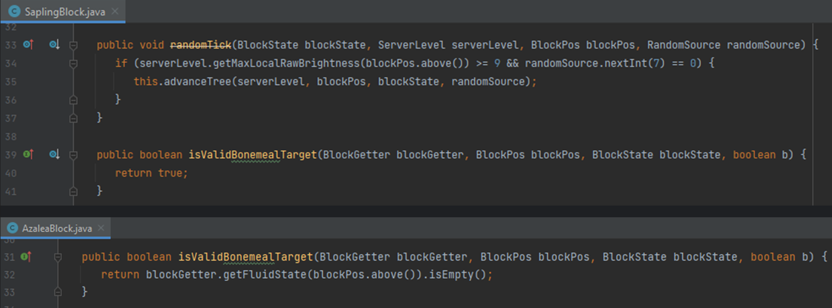Click overridden-in-subclasses gutter icon on line 39
This screenshot has height=308, width=832.
54,154
